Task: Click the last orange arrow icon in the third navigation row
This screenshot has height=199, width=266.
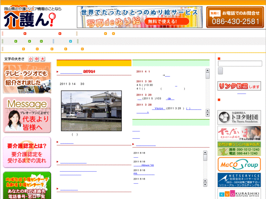Action: click(x=82, y=49)
